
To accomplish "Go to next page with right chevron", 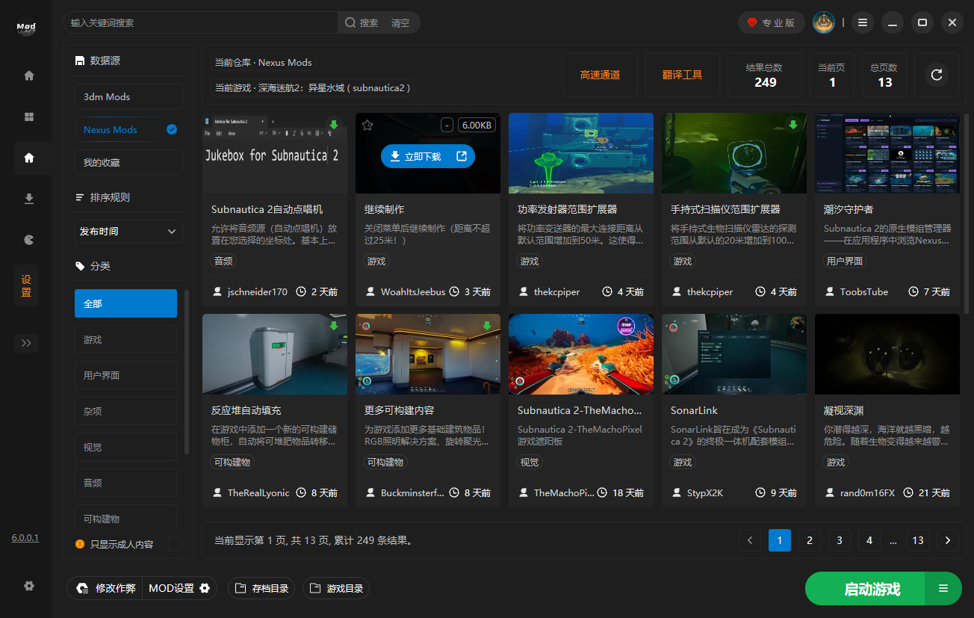I will pos(948,540).
